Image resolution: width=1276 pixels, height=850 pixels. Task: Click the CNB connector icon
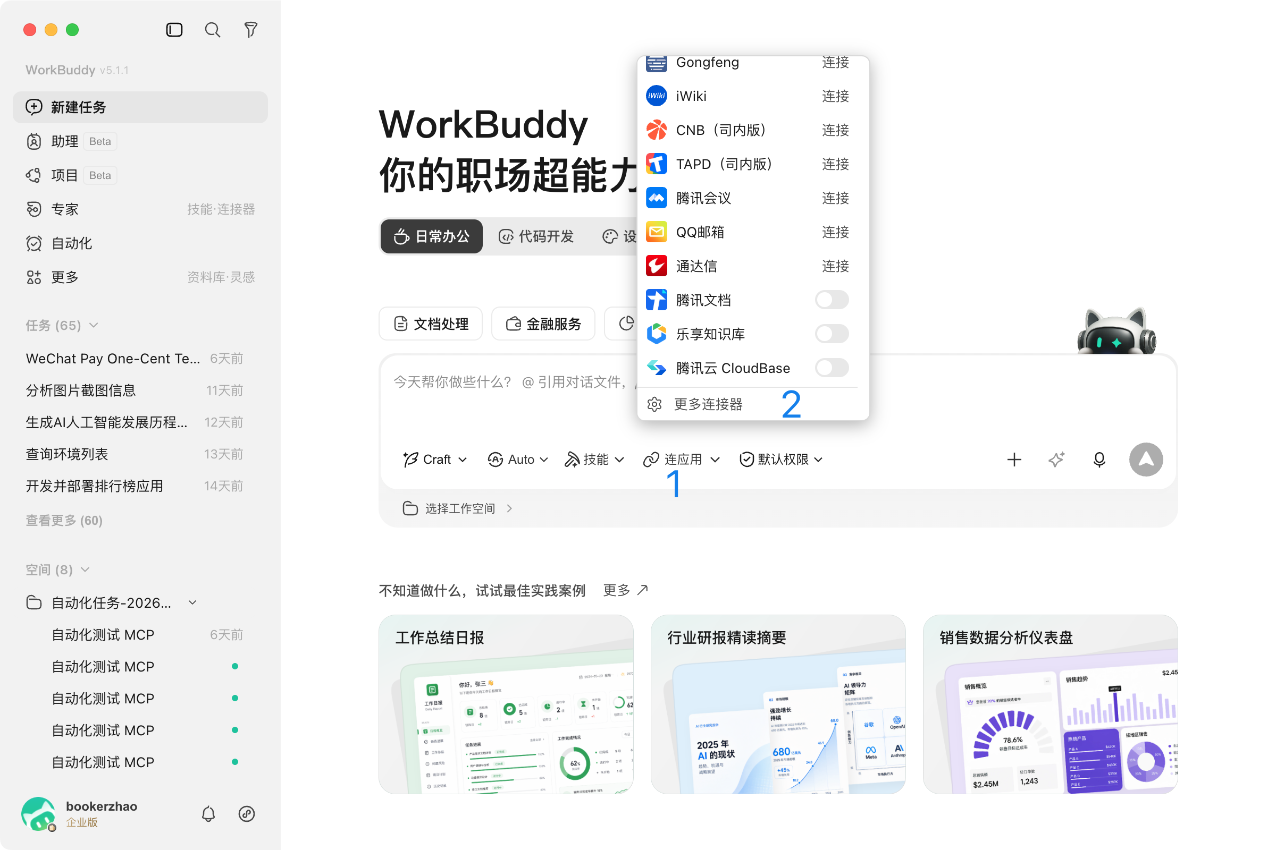pyautogui.click(x=657, y=130)
